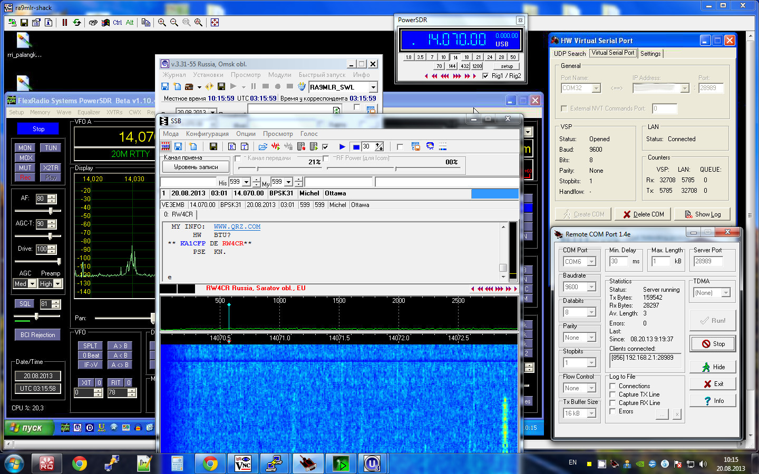Toggle checkbox next to Канал передачи
759x474 pixels.
[x=238, y=159]
